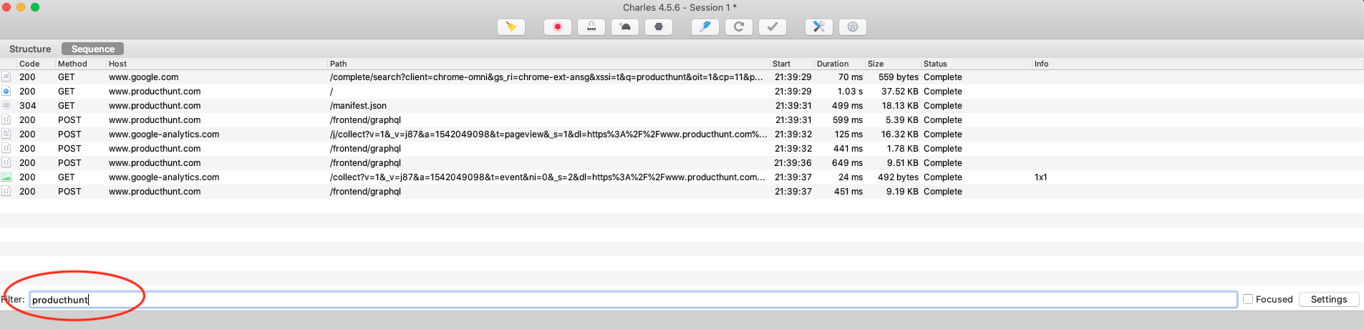Enable the Focused checkbox
This screenshot has width=1364, height=329.
[x=1248, y=299]
